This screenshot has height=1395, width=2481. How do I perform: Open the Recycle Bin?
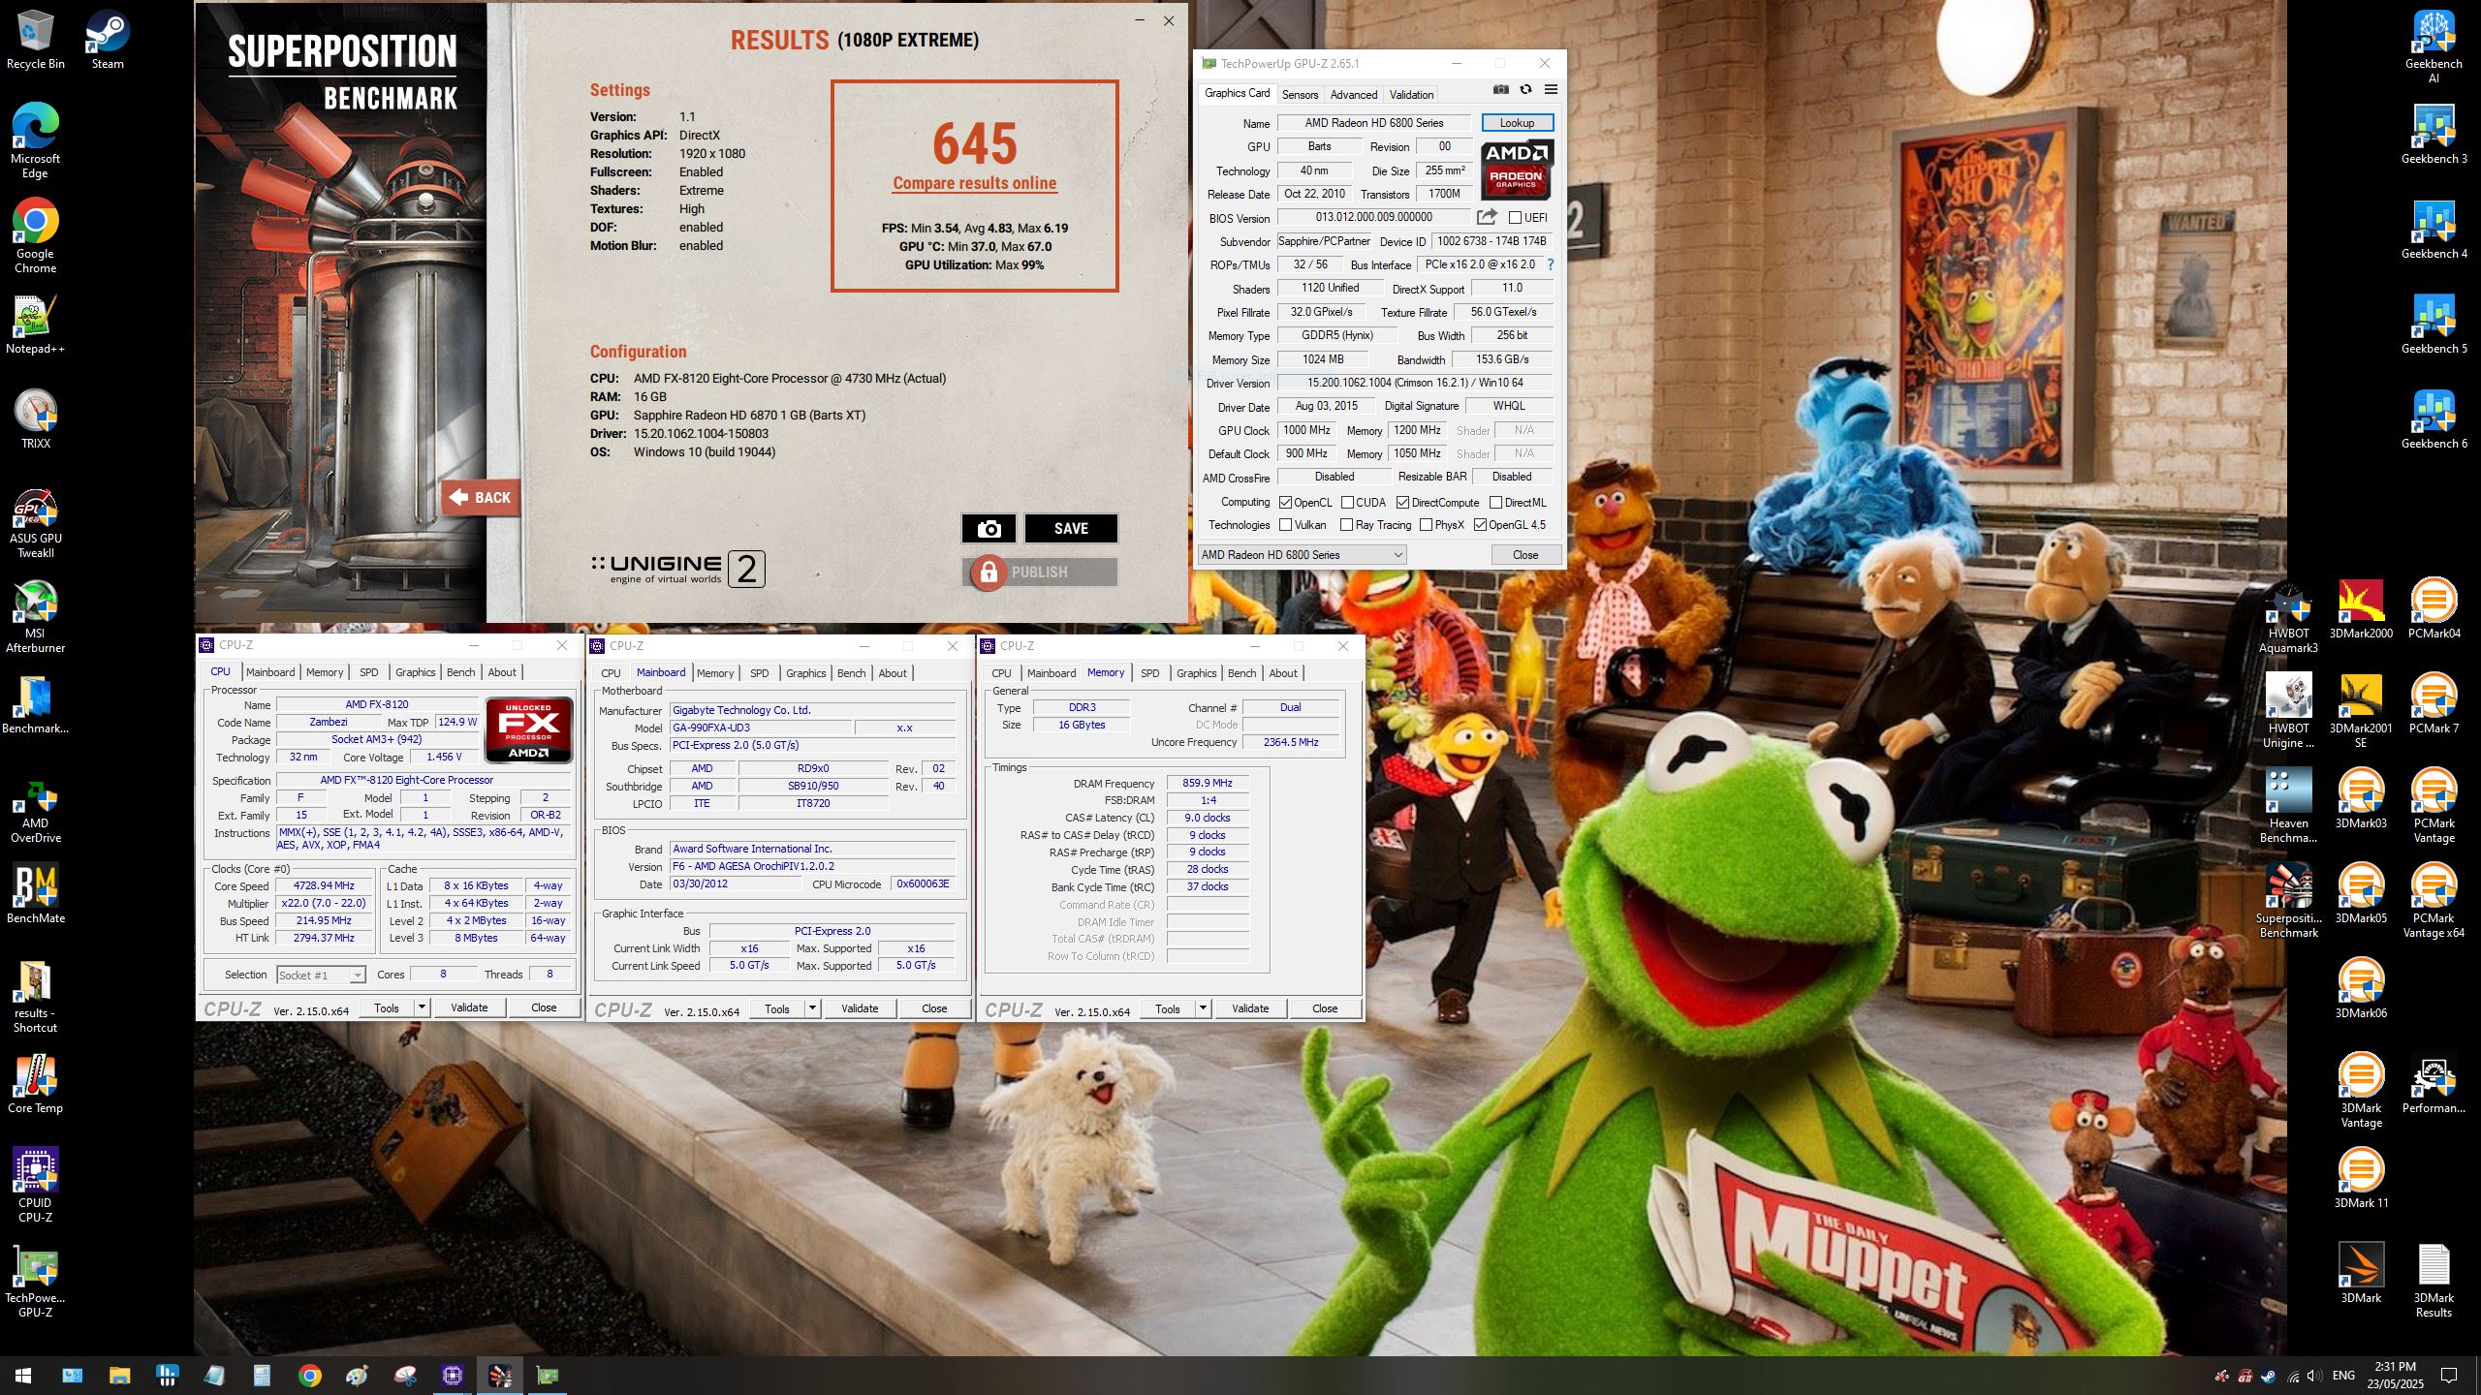[x=36, y=39]
